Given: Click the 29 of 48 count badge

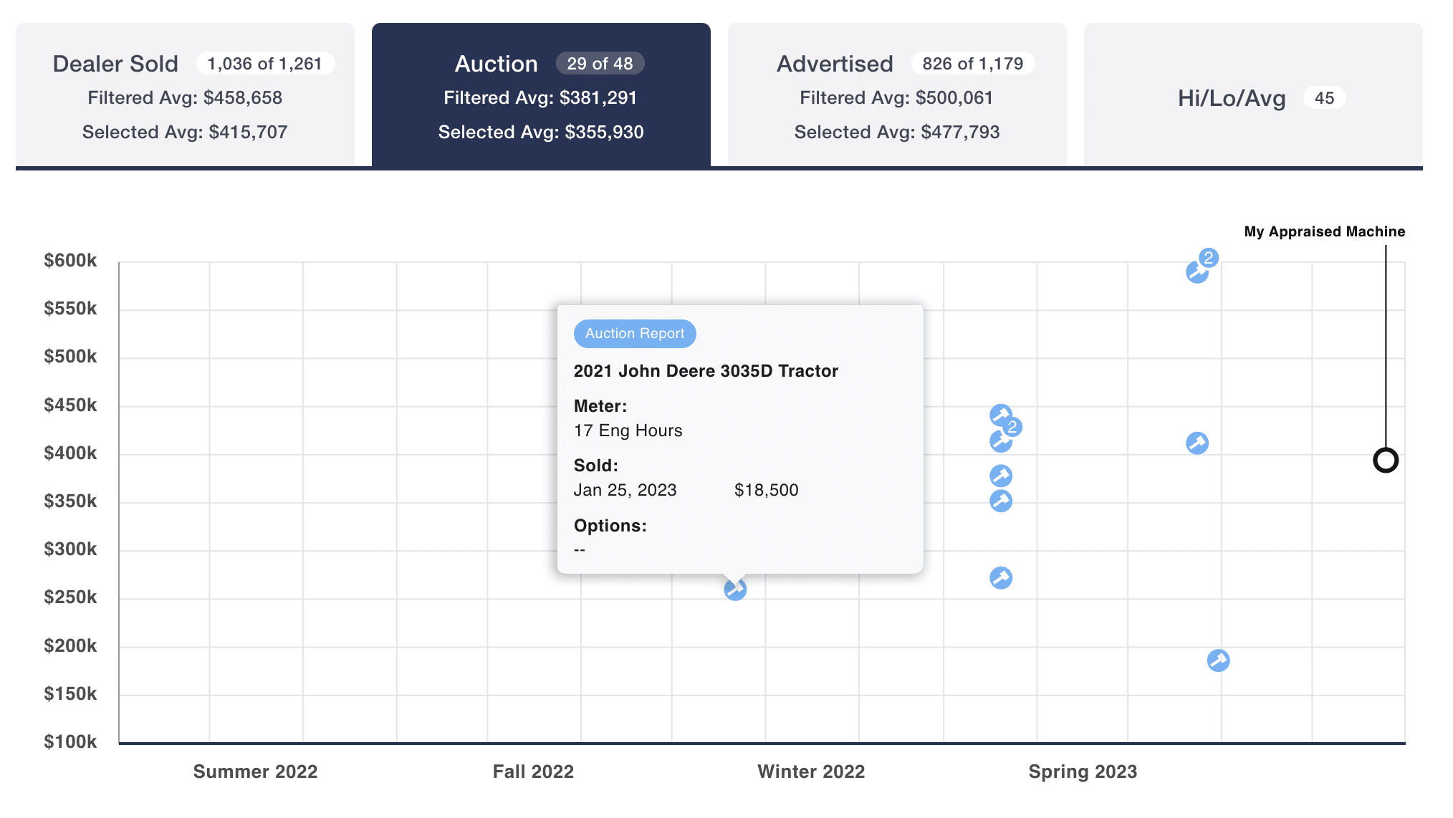Looking at the screenshot, I should 600,63.
